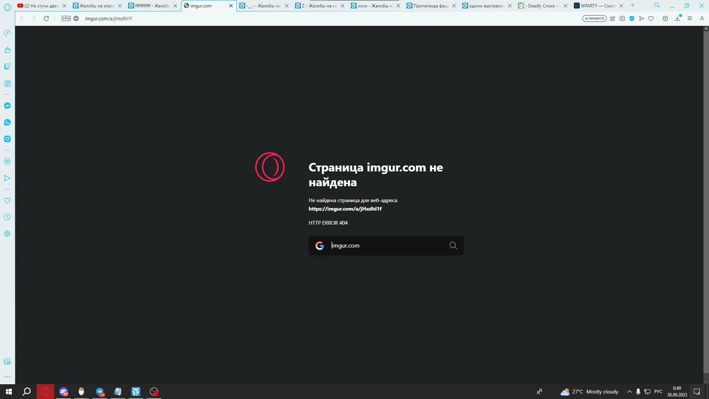Switch to the Deadly Crows tab
The width and height of the screenshot is (709, 399).
[541, 6]
